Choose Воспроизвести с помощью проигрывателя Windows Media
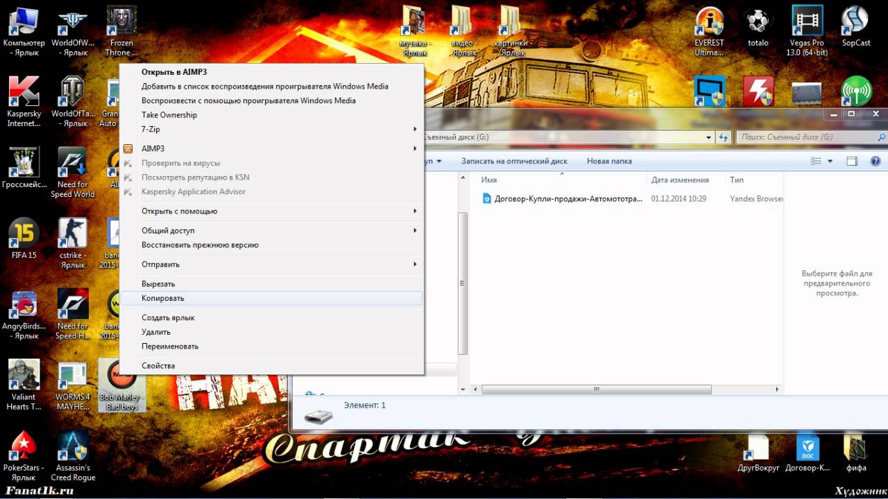The image size is (888, 499). pos(271,100)
